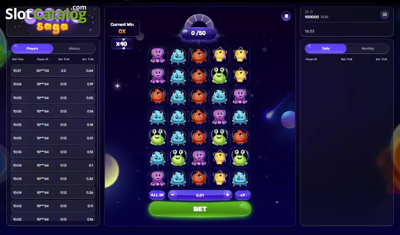The width and height of the screenshot is (400, 235).
Task: Show the Monthly leaderboard
Action: [x=368, y=49]
